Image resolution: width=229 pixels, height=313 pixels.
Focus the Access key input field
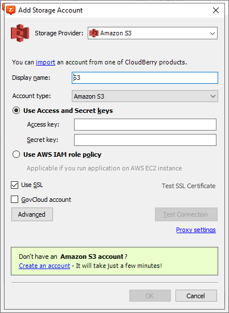pyautogui.click(x=145, y=124)
